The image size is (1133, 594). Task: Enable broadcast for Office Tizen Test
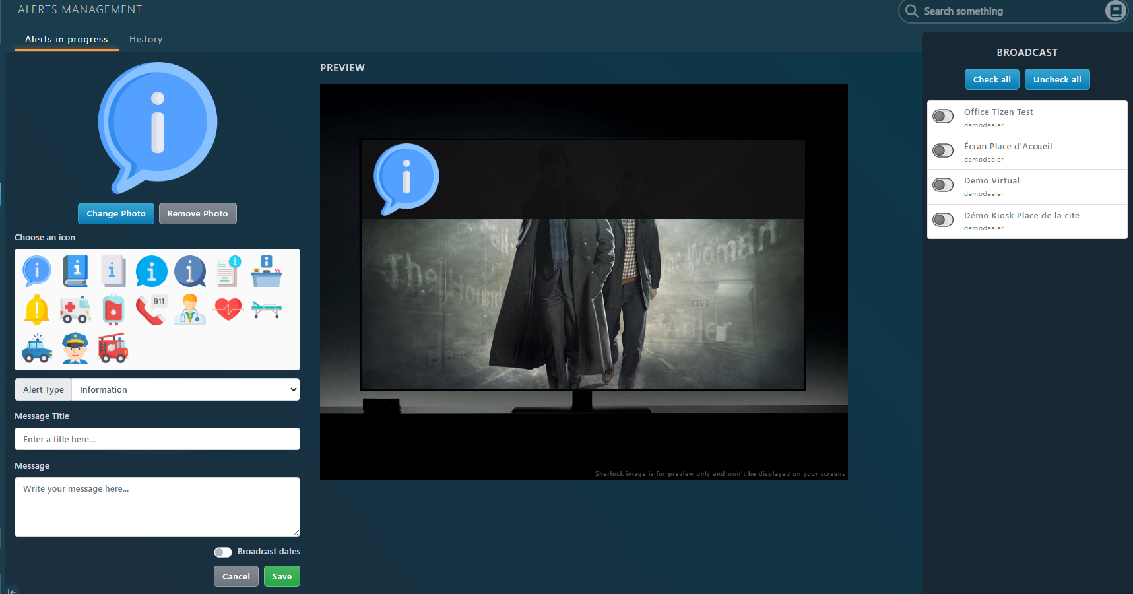pyautogui.click(x=943, y=117)
